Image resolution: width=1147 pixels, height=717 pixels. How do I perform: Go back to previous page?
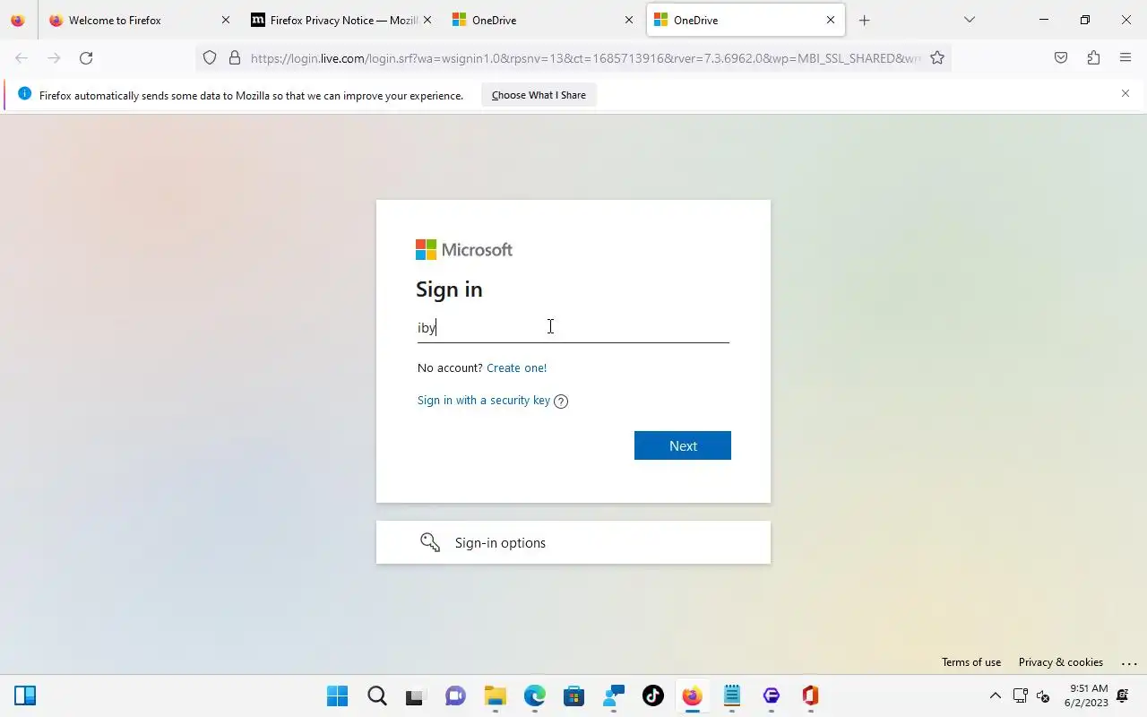click(x=22, y=58)
